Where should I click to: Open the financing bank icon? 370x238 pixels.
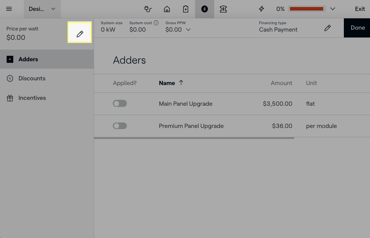coord(223,9)
